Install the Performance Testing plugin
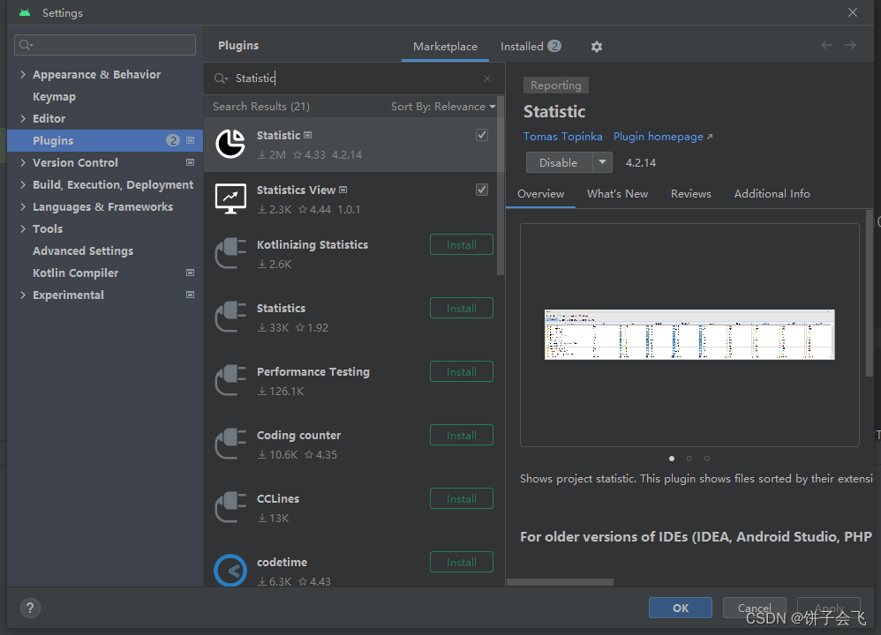The height and width of the screenshot is (635, 881). (x=461, y=371)
